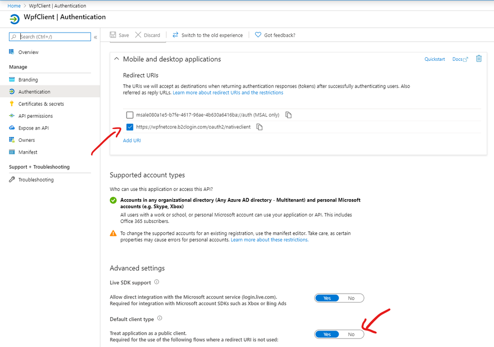Open Learn more about these restrictions link

click(x=269, y=240)
